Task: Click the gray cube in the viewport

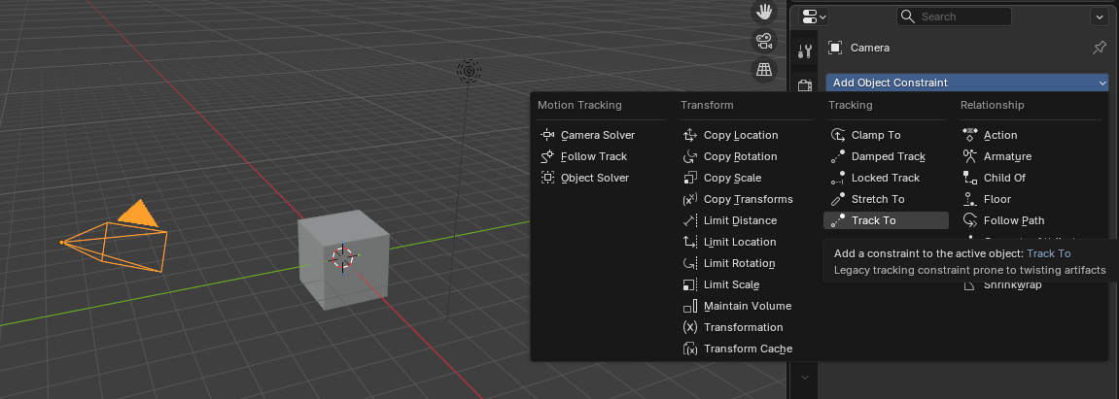Action: coord(344,260)
